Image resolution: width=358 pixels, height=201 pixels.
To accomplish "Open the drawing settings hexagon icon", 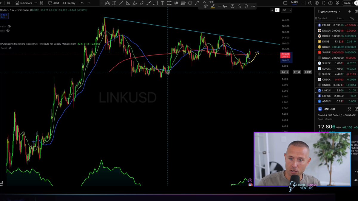I will (232, 6).
